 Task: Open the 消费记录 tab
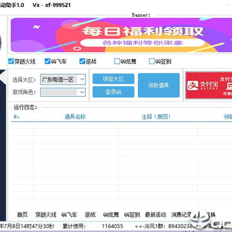coord(182,215)
